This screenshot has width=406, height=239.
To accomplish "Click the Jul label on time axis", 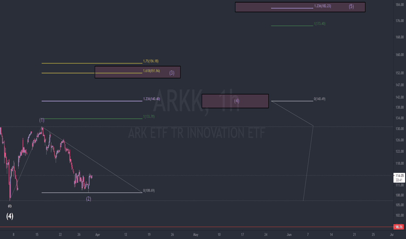I will 392,235.
